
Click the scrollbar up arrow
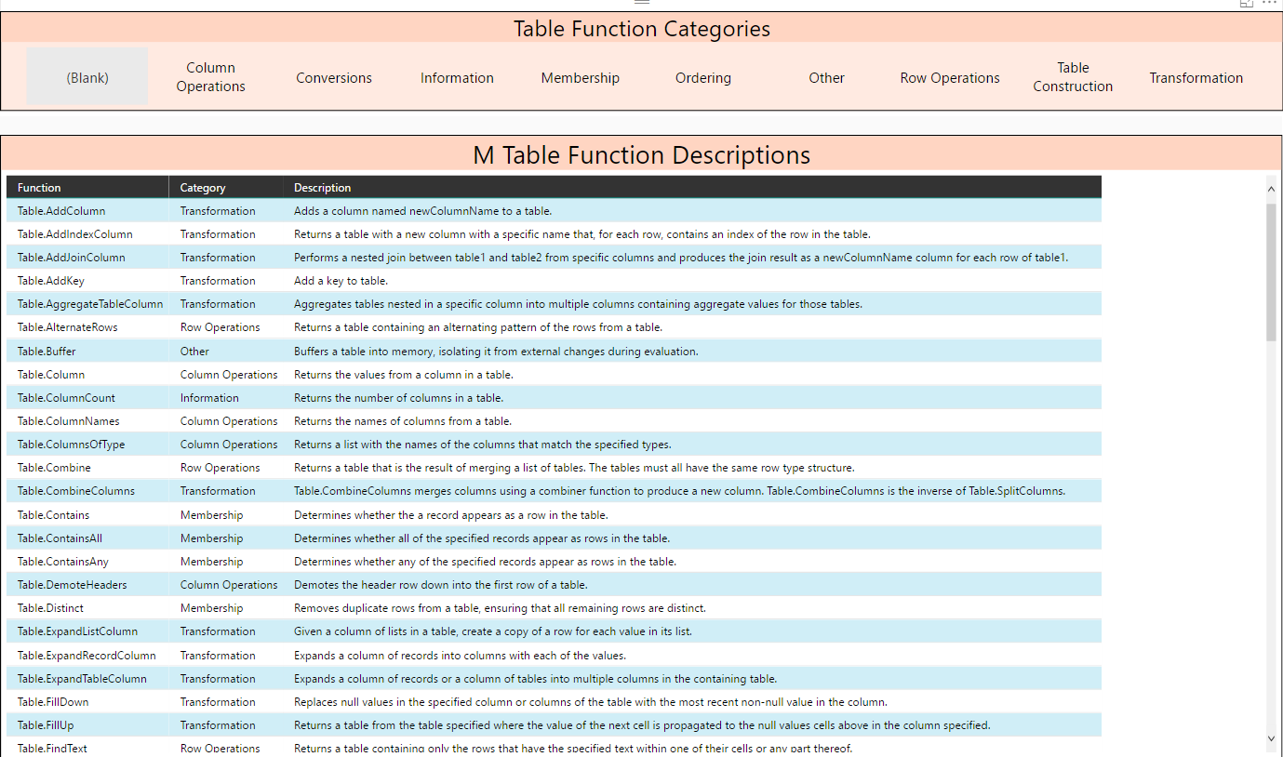pyautogui.click(x=1271, y=189)
